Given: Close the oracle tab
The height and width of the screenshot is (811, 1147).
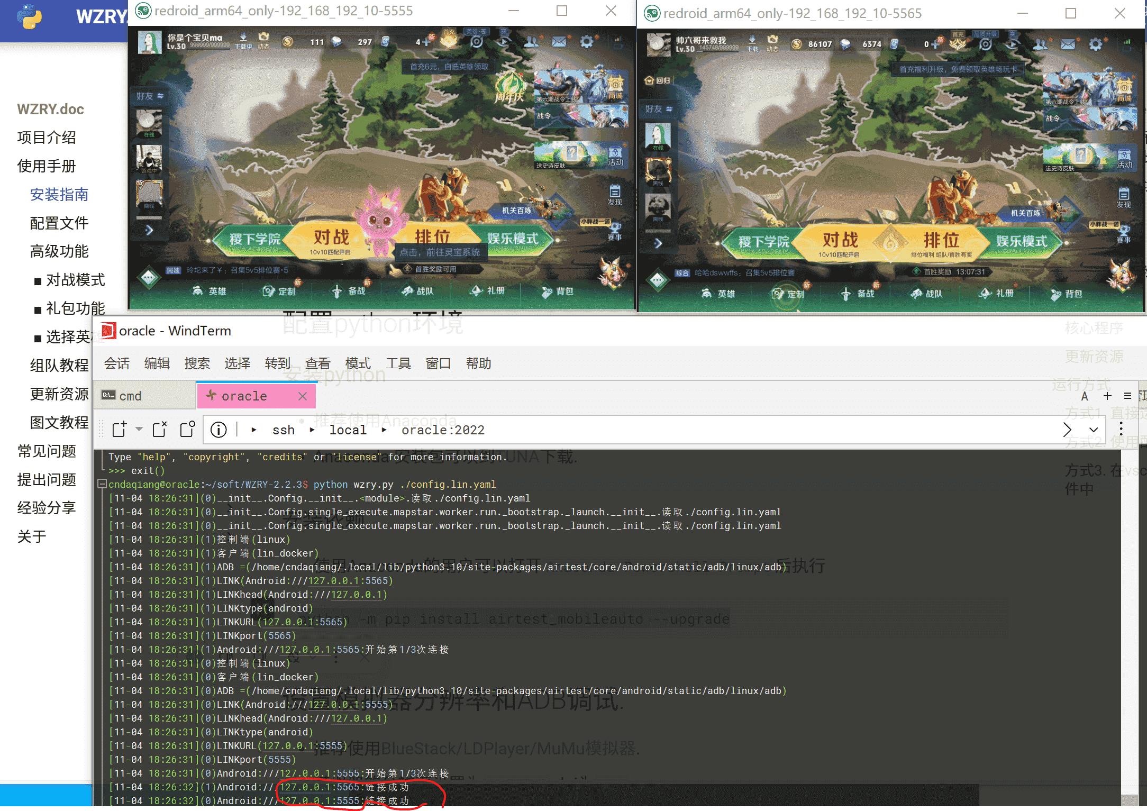Looking at the screenshot, I should pos(303,396).
